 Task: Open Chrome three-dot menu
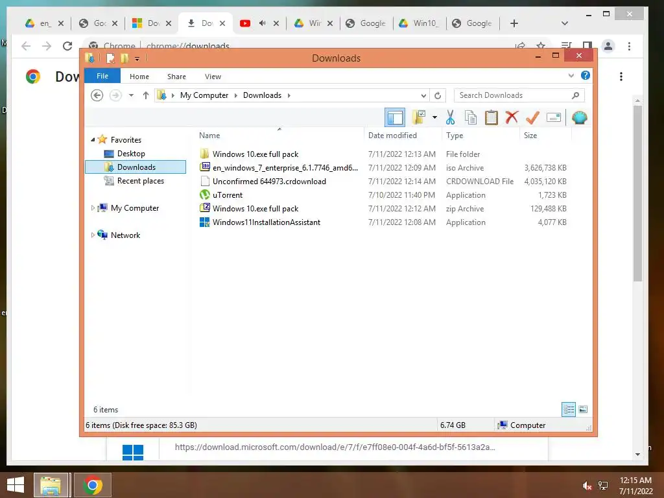click(x=629, y=46)
